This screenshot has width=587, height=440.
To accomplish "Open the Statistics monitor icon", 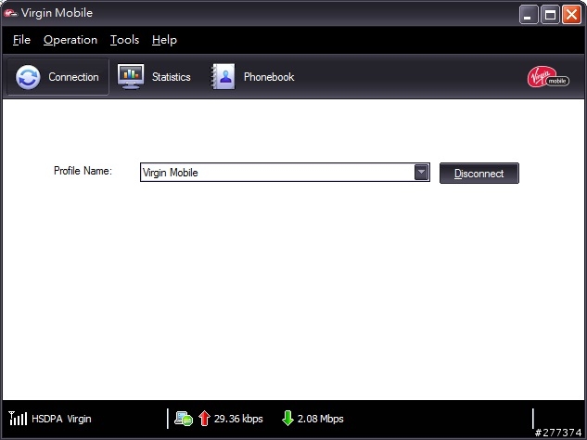I will pos(130,76).
